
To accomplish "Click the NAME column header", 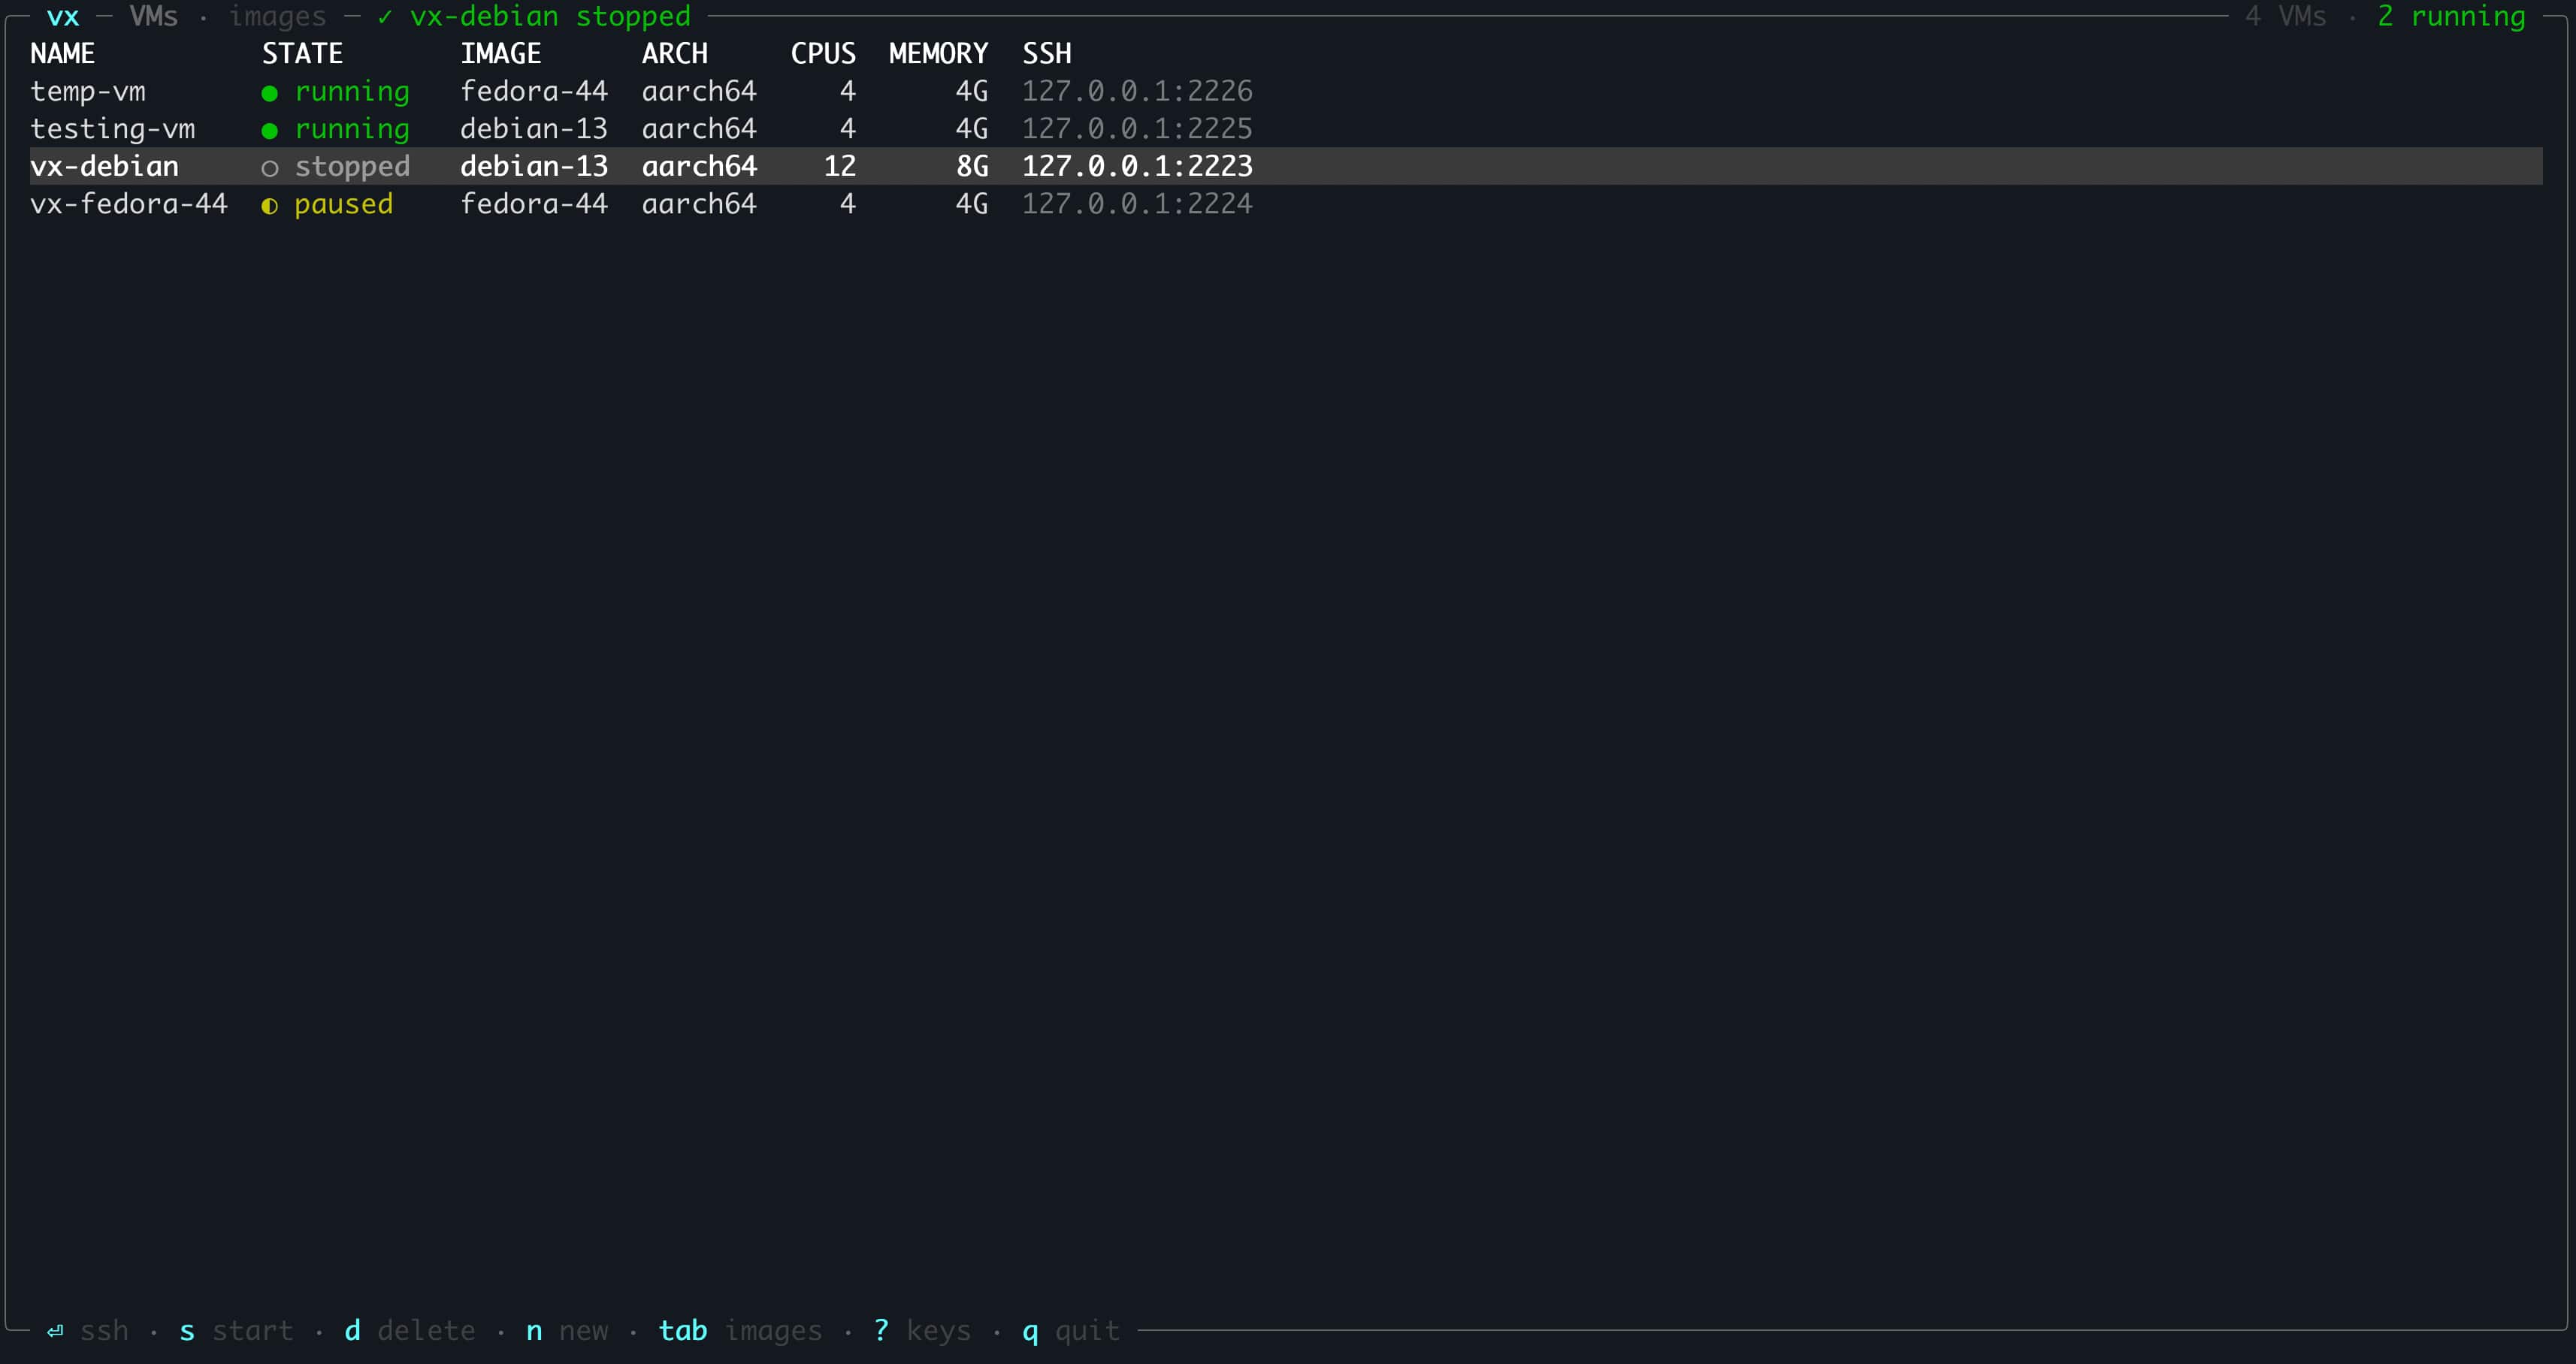I will tap(63, 53).
